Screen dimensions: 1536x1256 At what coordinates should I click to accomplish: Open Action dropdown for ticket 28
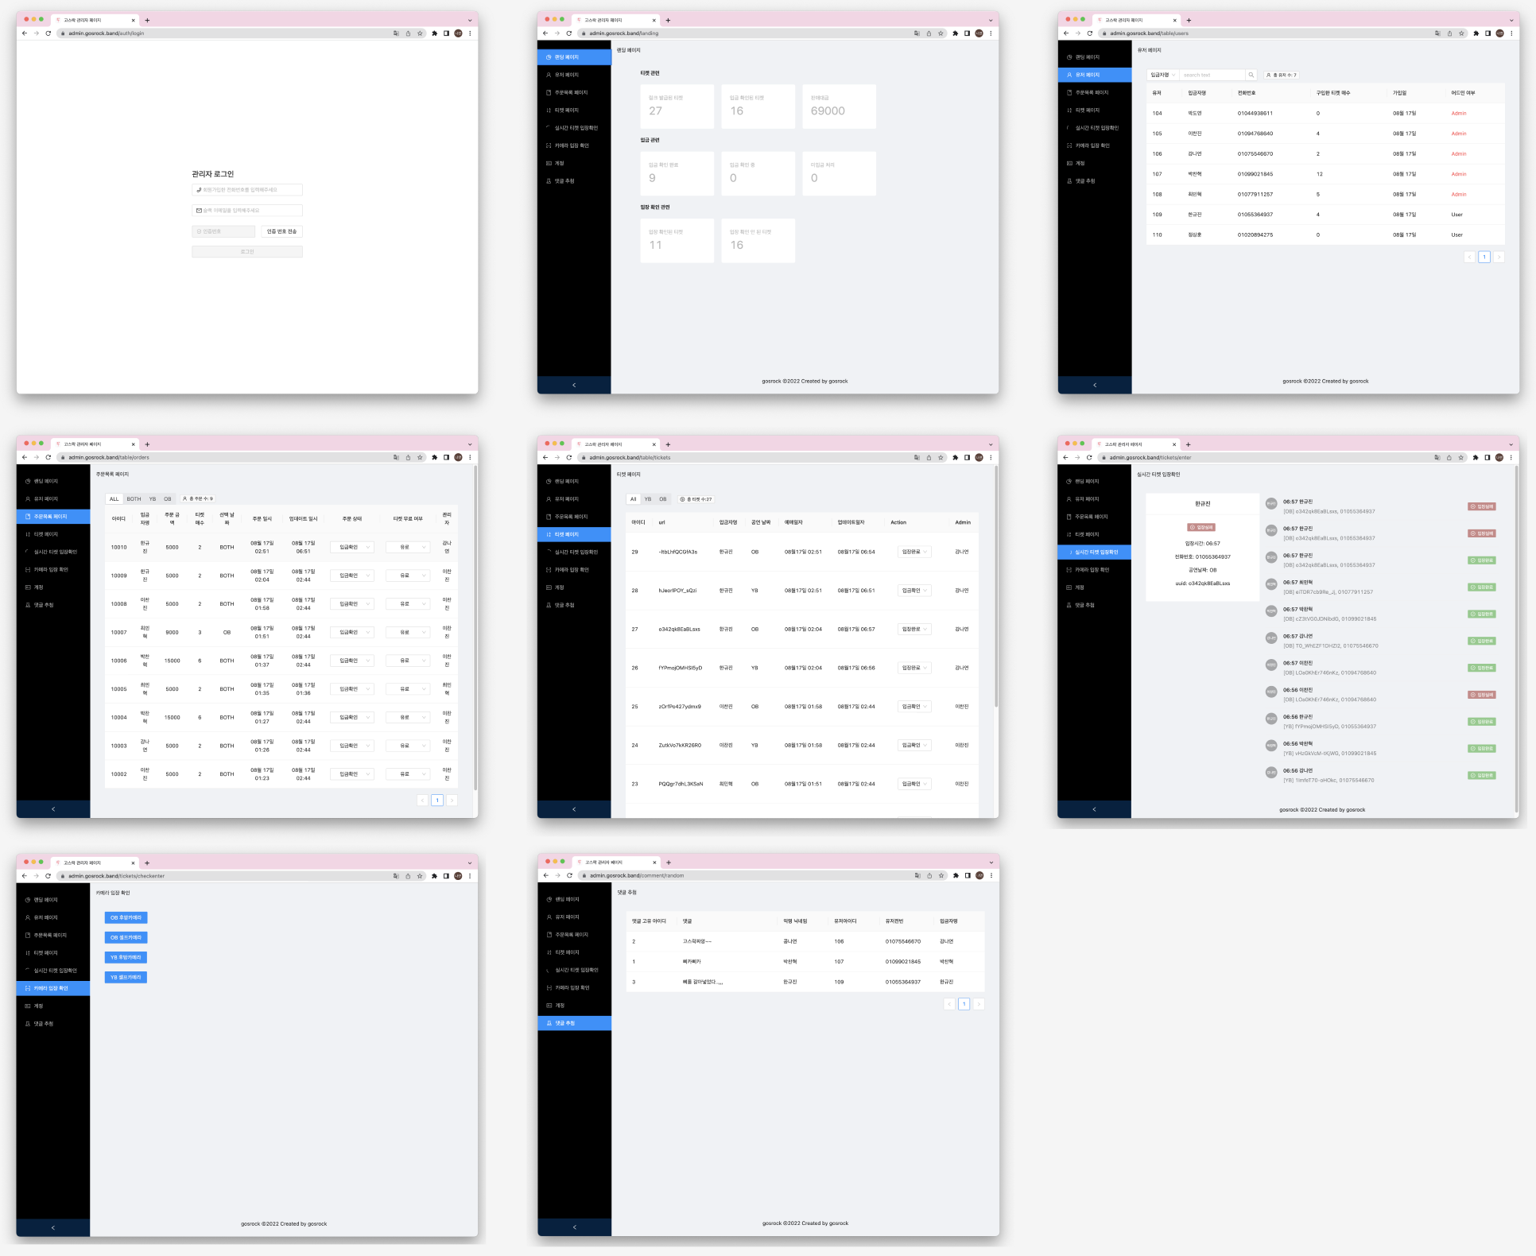click(x=914, y=591)
